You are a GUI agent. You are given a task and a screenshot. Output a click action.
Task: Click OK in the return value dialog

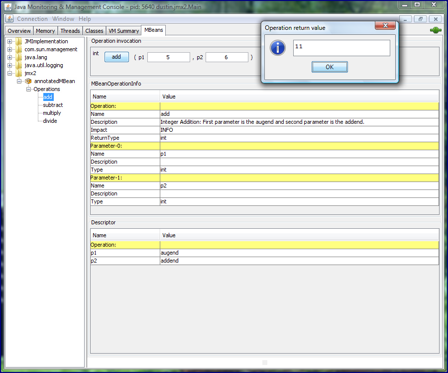[x=330, y=67]
